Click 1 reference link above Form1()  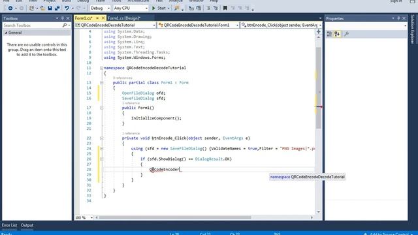(x=131, y=103)
